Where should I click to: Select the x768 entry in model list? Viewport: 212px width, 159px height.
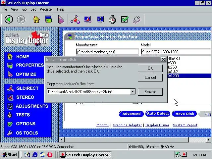(189, 67)
